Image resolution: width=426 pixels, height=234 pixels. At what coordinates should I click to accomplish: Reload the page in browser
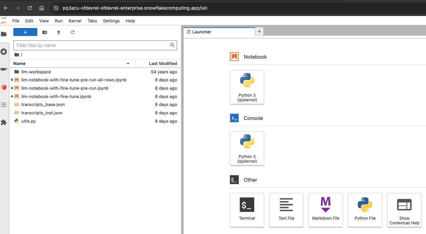coord(30,8)
